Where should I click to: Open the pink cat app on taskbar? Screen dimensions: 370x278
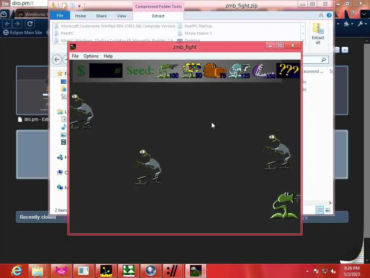pyautogui.click(x=61, y=271)
